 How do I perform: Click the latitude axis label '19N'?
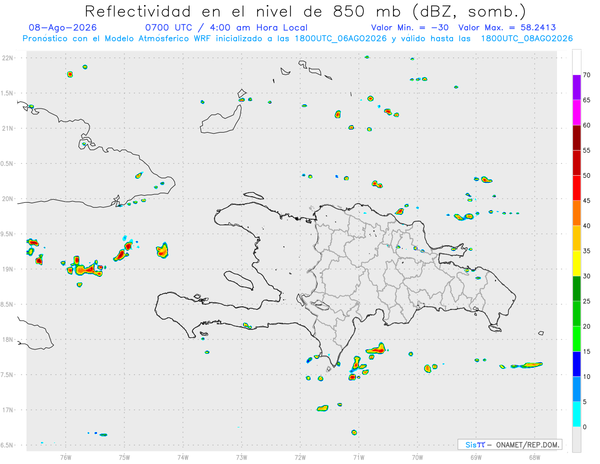point(8,269)
